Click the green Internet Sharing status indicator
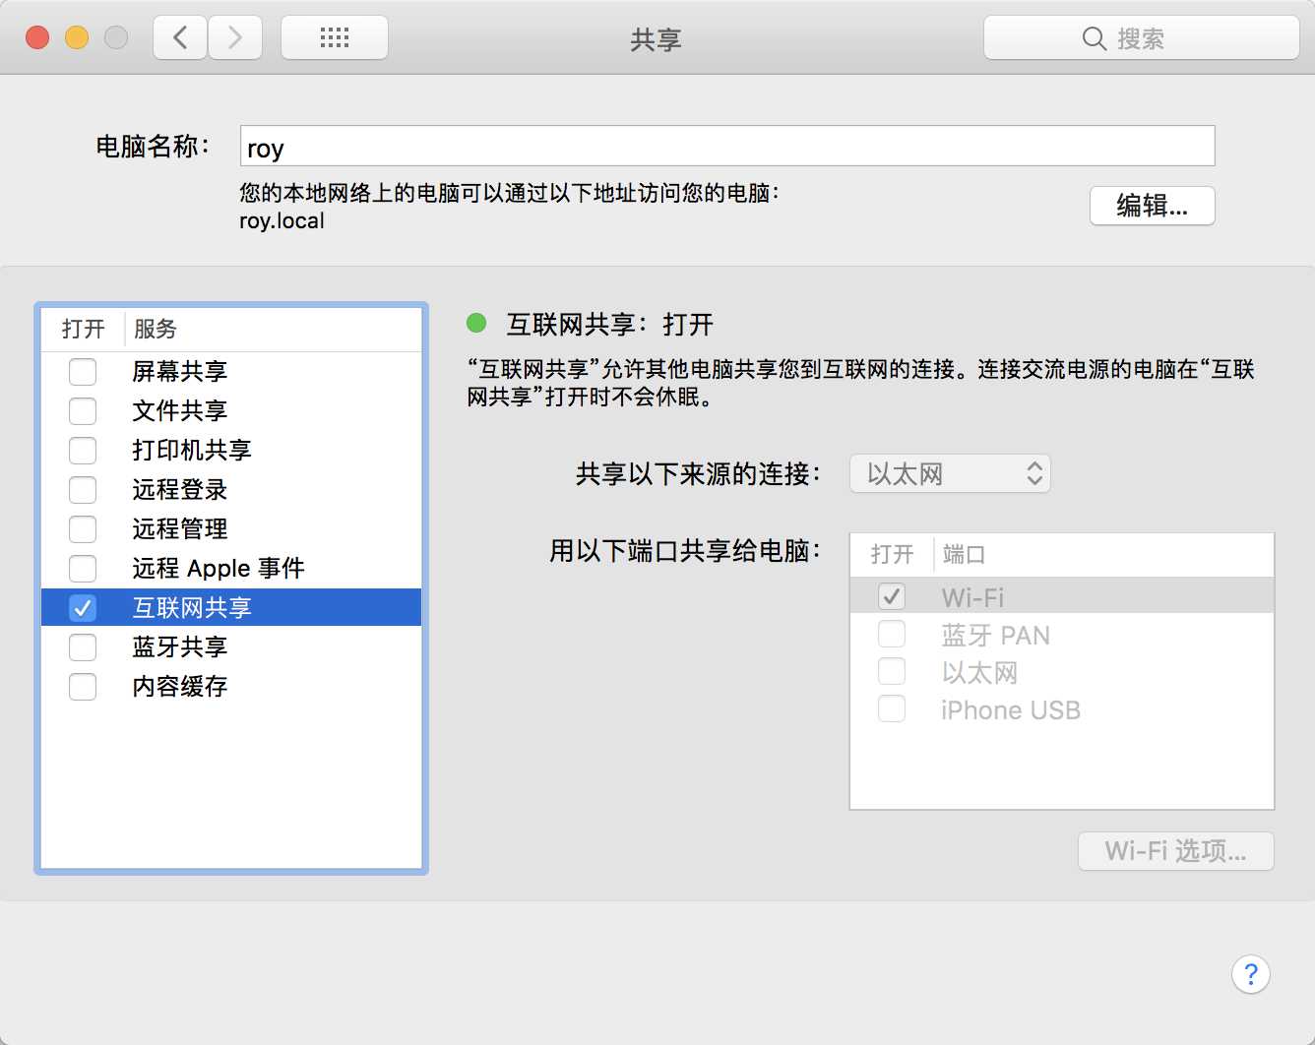Viewport: 1315px width, 1045px height. 476,323
